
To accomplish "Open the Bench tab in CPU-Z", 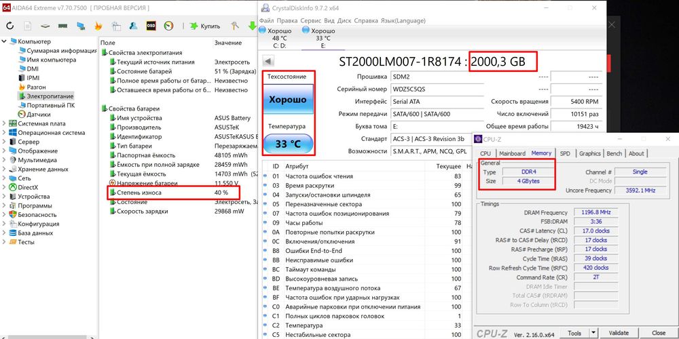I will click(x=614, y=153).
